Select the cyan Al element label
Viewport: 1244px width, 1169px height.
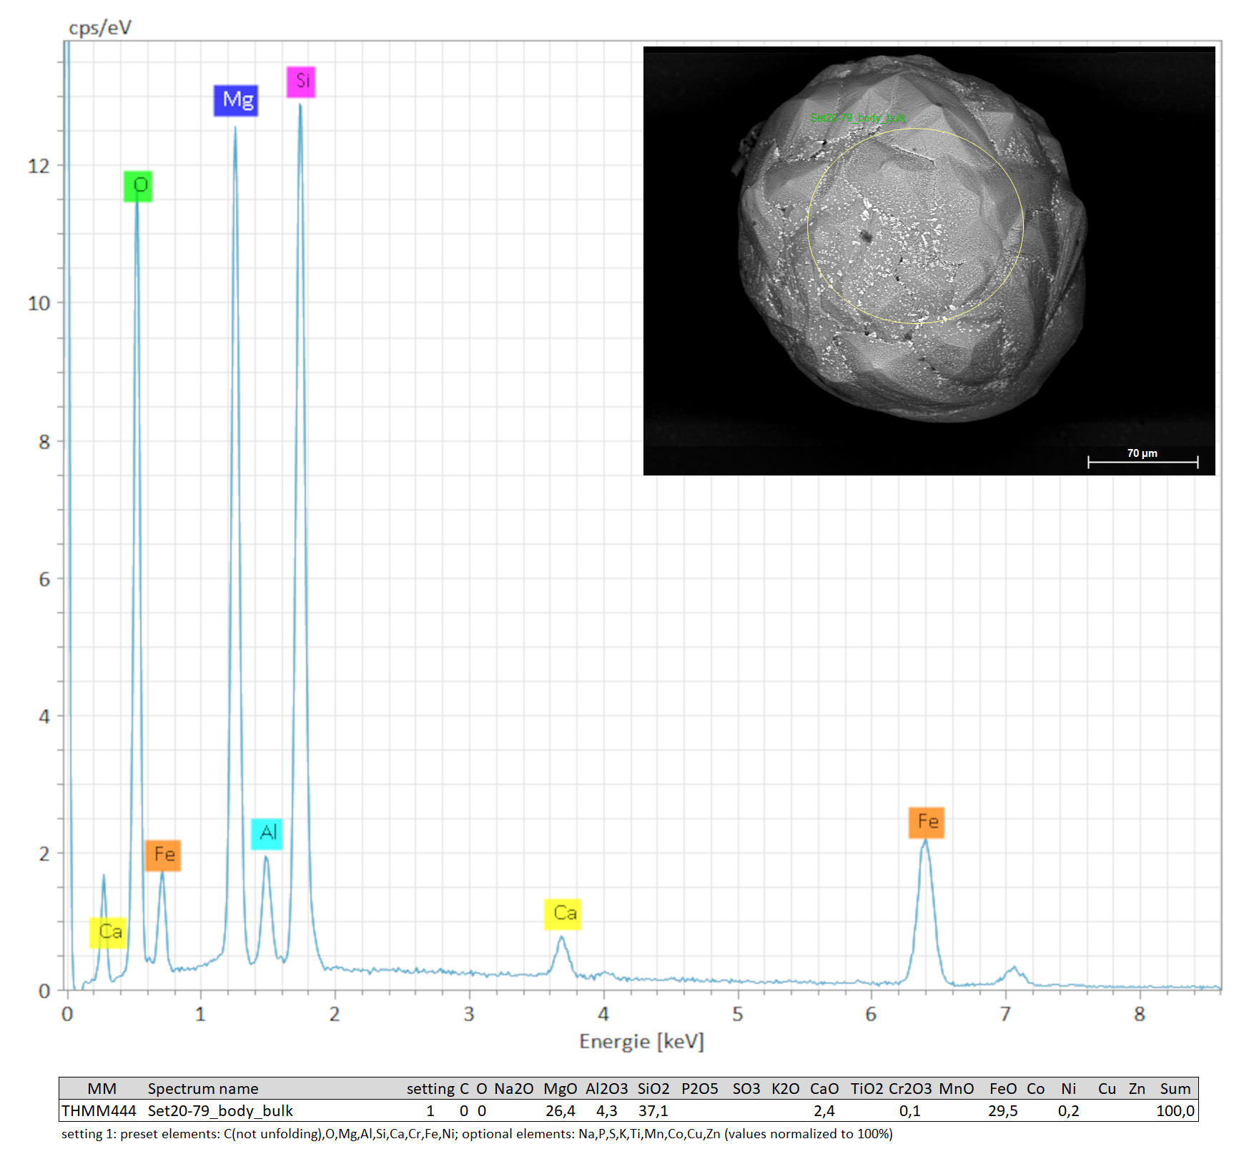[267, 834]
